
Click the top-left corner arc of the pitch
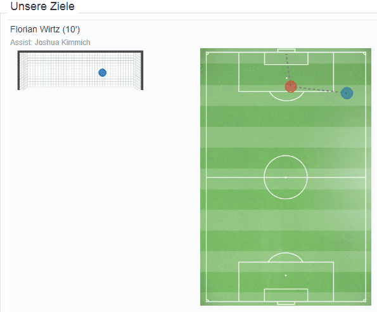[207, 54]
